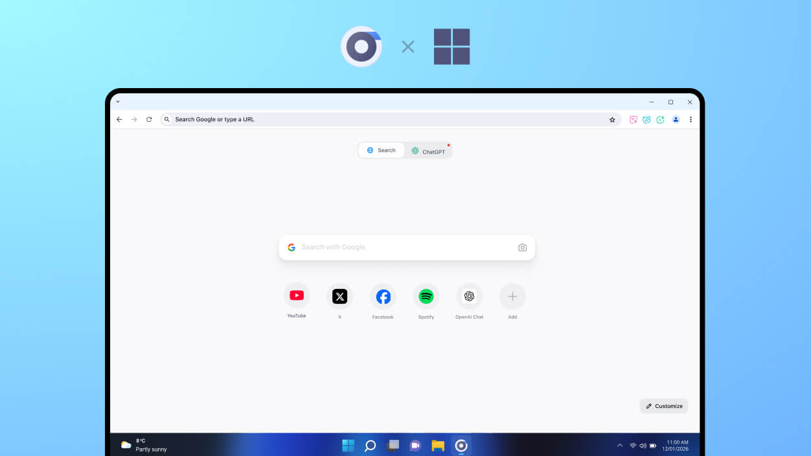Open the three-dot browser menu
Viewport: 811px width, 456px height.
pyautogui.click(x=691, y=119)
